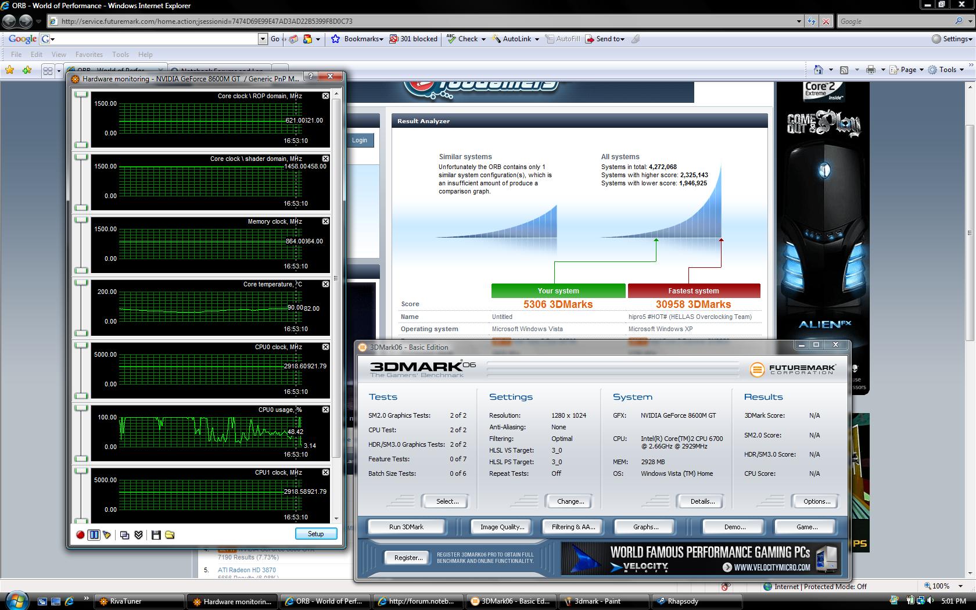Click the ATI Radeon HD 3870 link
Screen dimensions: 976x610
click(247, 570)
